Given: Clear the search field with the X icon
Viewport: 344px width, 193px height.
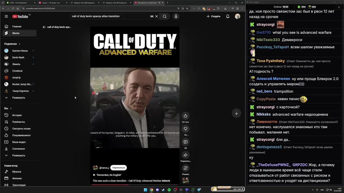Looking at the screenshot, I should click(156, 16).
